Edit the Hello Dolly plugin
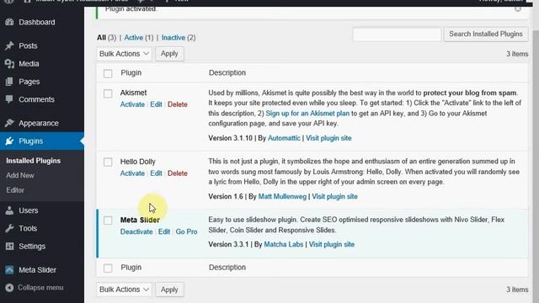The width and height of the screenshot is (539, 303). [156, 173]
